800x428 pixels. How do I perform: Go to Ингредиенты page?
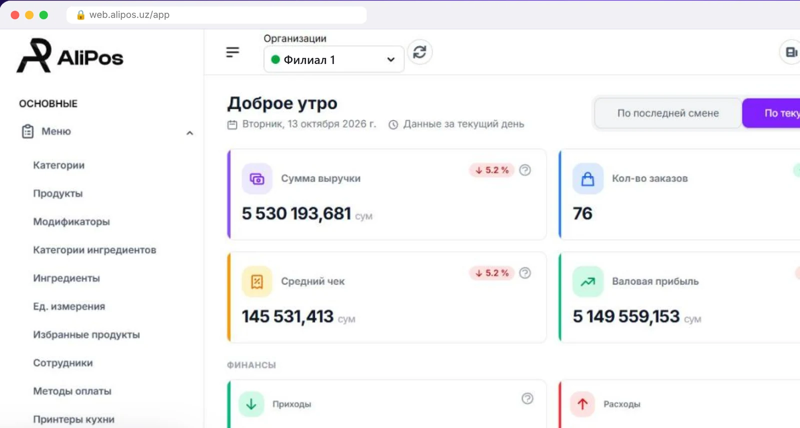[66, 278]
